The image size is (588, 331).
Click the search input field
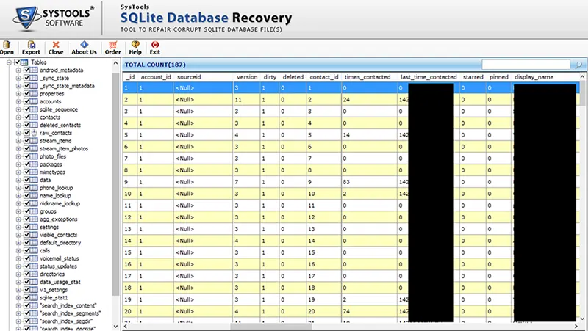526,65
